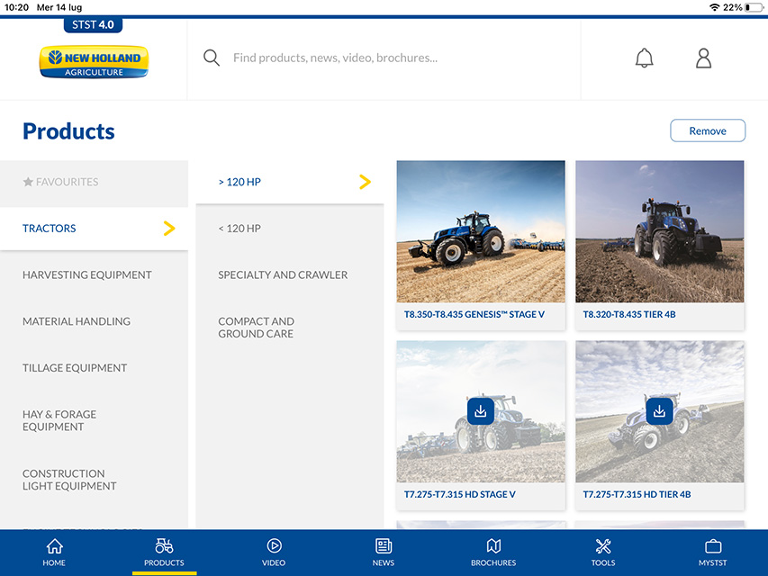The image size is (768, 576).
Task: Open the notifications bell icon
Action: coord(644,58)
